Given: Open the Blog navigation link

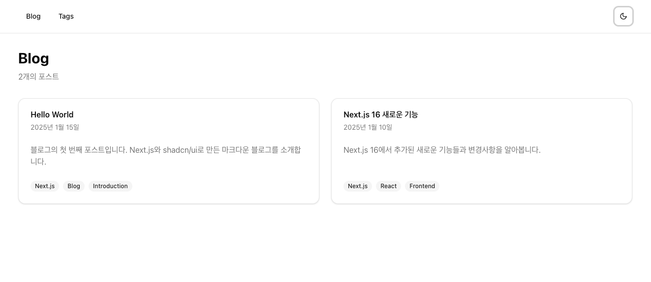Looking at the screenshot, I should click(33, 16).
